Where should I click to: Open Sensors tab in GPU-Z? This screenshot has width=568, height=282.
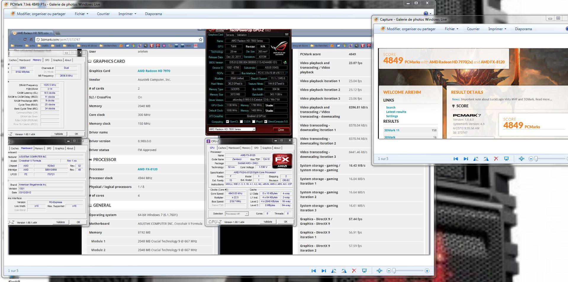point(230,35)
